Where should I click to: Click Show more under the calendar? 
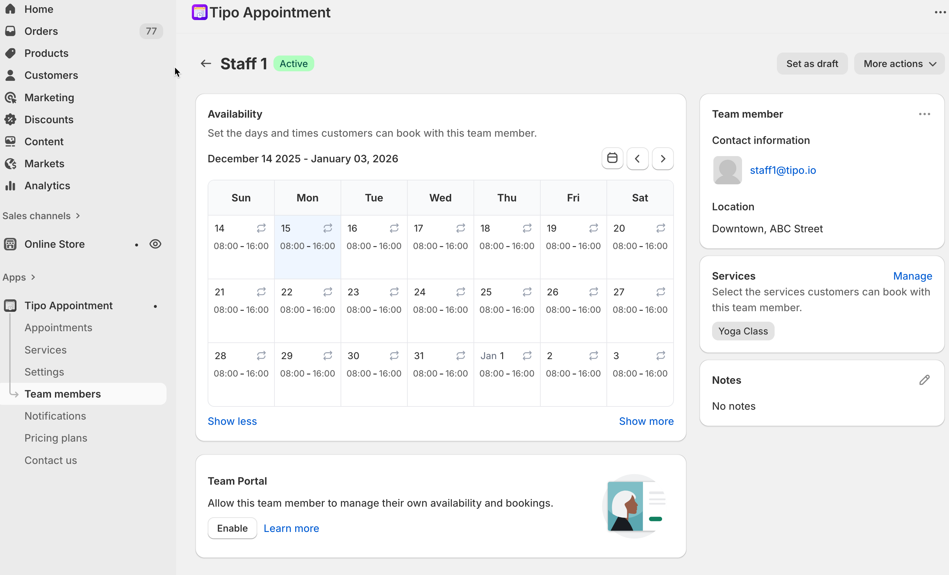coord(646,421)
